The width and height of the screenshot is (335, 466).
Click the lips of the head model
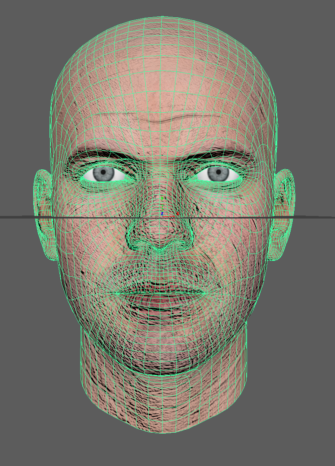160,294
